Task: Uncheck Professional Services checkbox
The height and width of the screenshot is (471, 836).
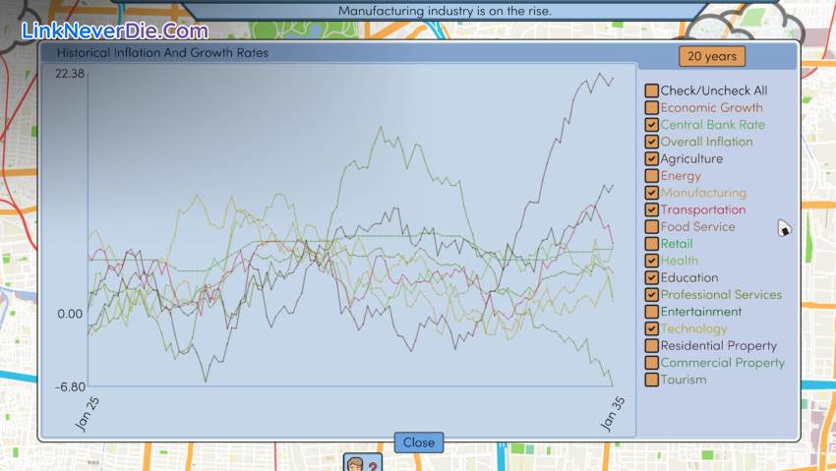Action: pyautogui.click(x=651, y=295)
